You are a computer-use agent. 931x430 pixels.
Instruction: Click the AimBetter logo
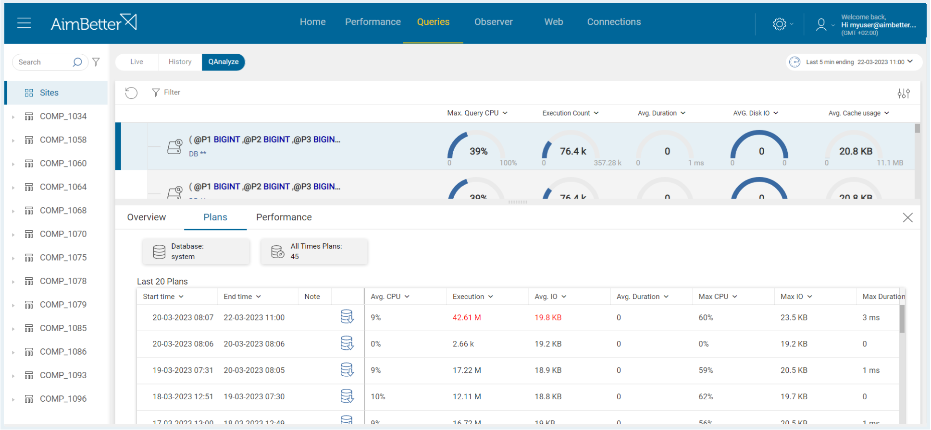[x=94, y=23]
